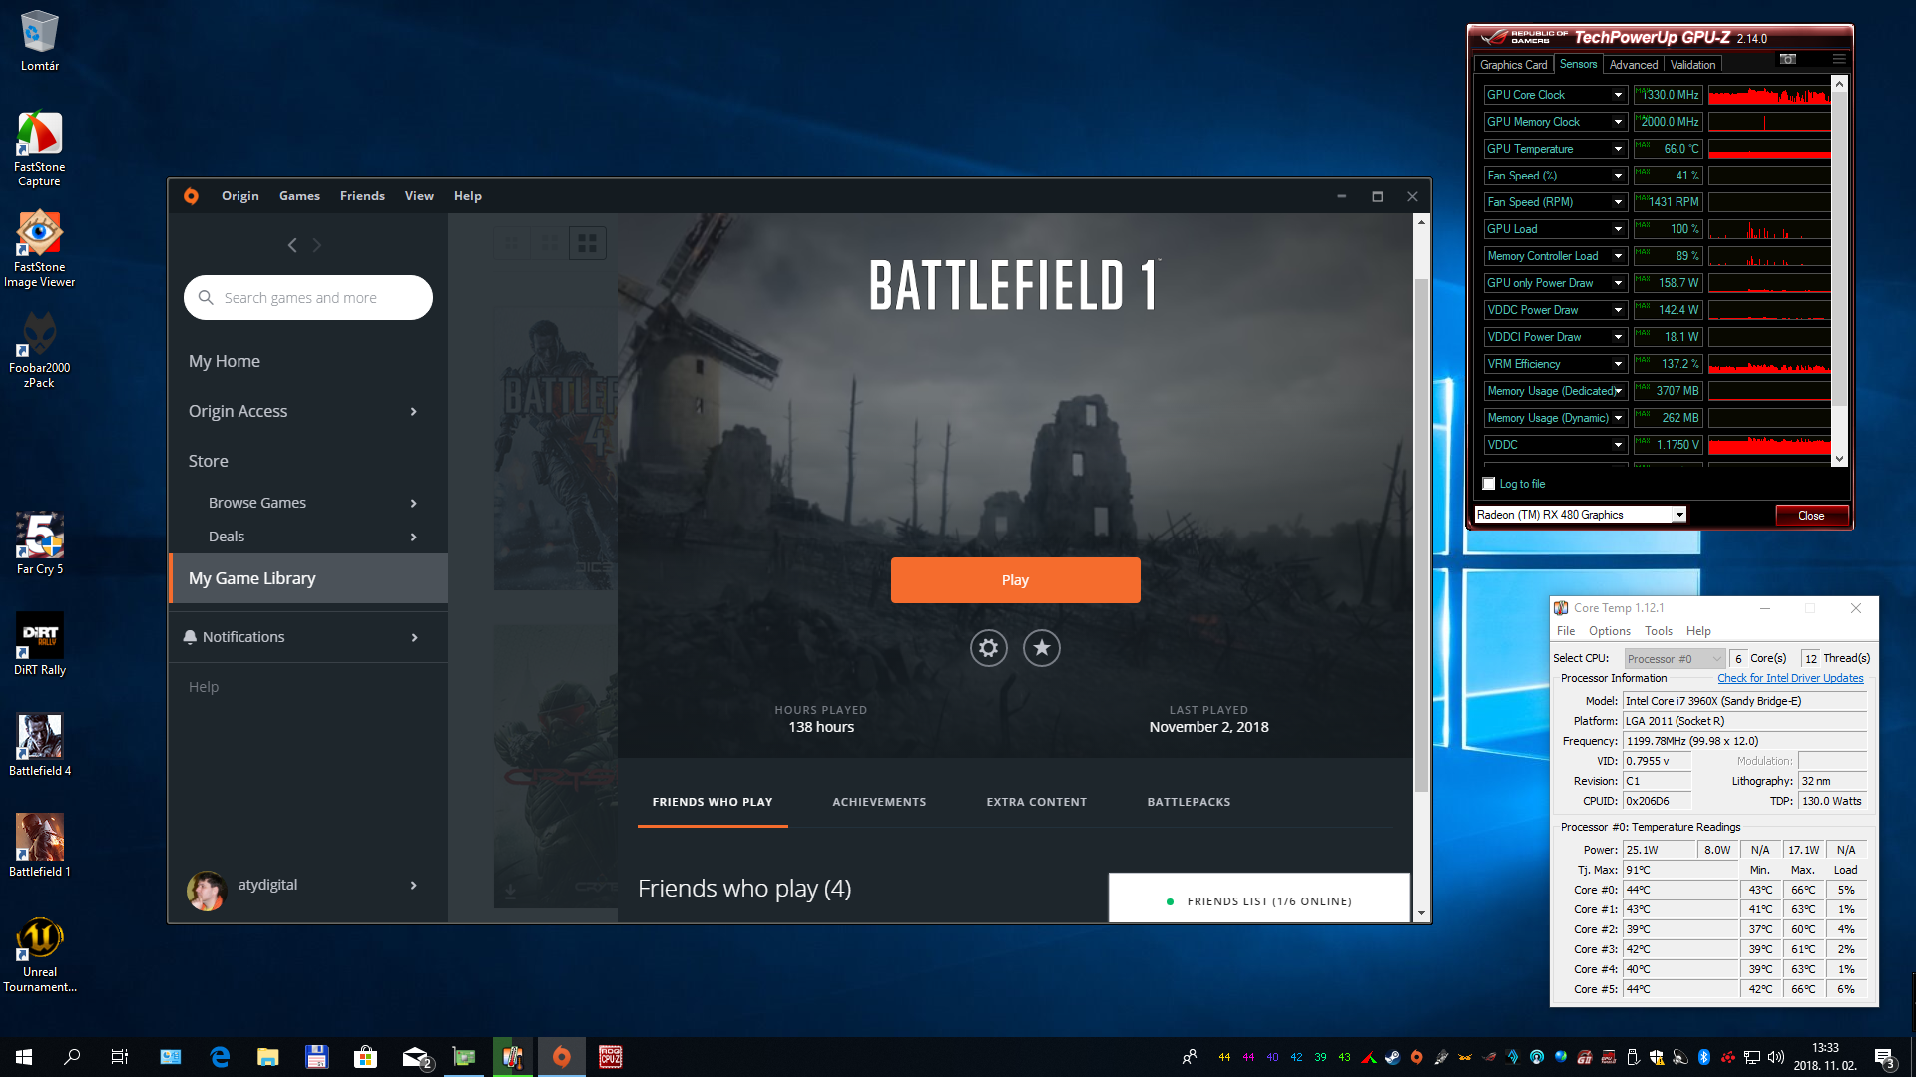This screenshot has height=1077, width=1916.
Task: Select FastStone Image Viewer desktop icon
Action: [39, 248]
